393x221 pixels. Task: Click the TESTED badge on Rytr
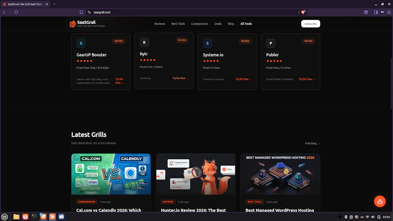coord(182,40)
